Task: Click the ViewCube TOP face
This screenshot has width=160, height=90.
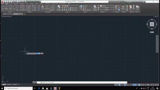Action: [x=152, y=24]
